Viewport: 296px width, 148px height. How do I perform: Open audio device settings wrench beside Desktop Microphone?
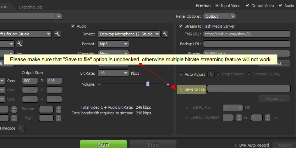click(165, 34)
